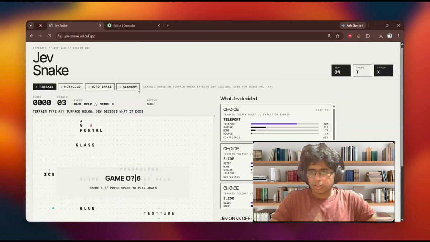
Task: Click the GLUE terrain word on board
Action: tap(87, 208)
